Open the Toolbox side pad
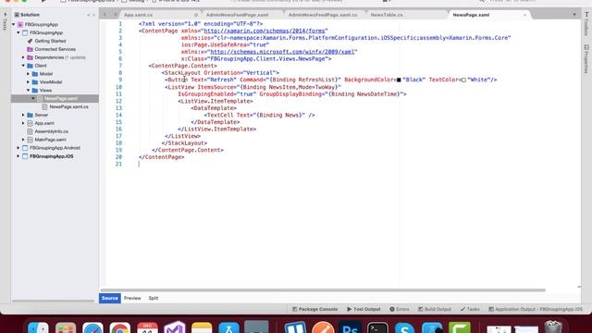This screenshot has width=592, height=333. [586, 25]
